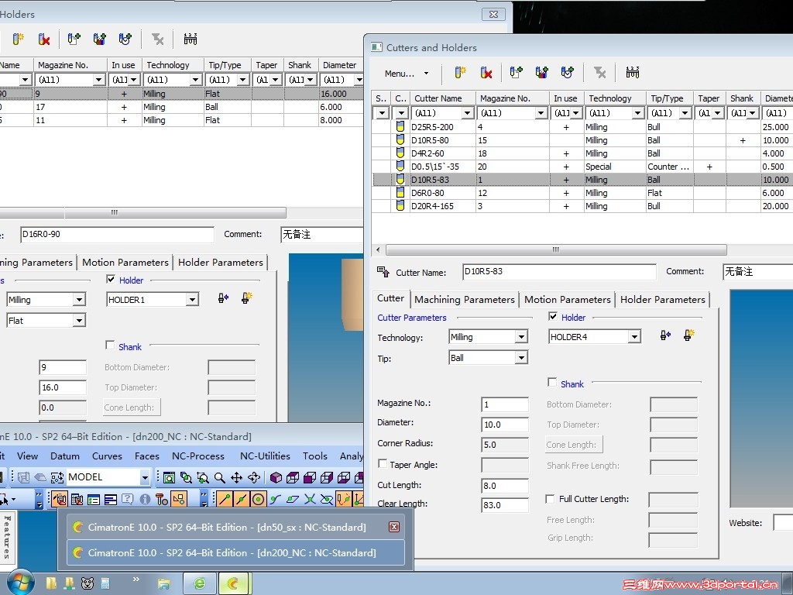The width and height of the screenshot is (793, 595).
Task: Open the Menu... dropdown in Cutters and Holders
Action: point(407,74)
